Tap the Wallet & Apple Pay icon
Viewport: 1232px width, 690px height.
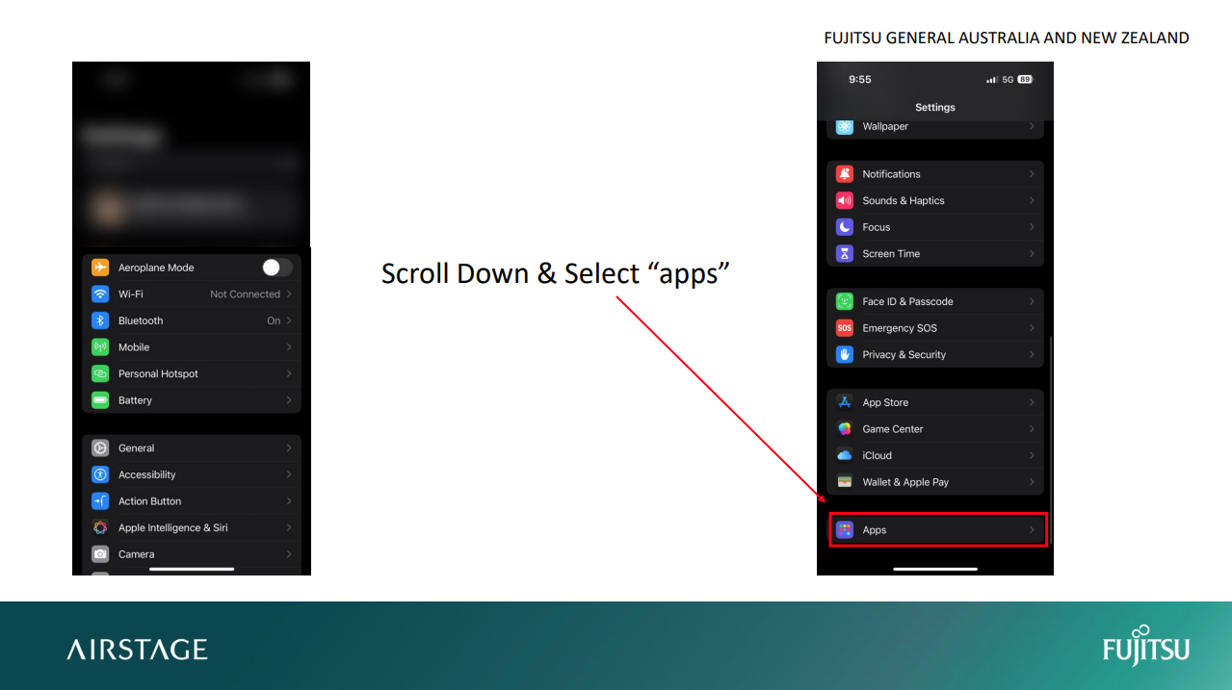[845, 482]
